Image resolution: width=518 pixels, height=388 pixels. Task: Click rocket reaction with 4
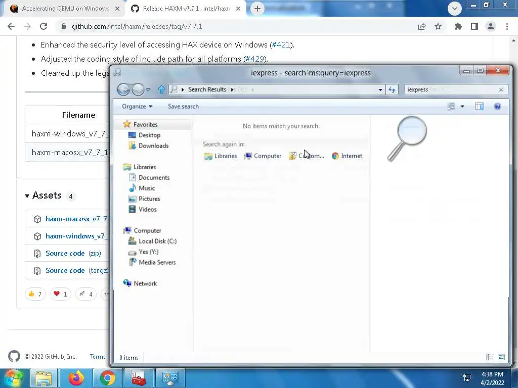86,294
